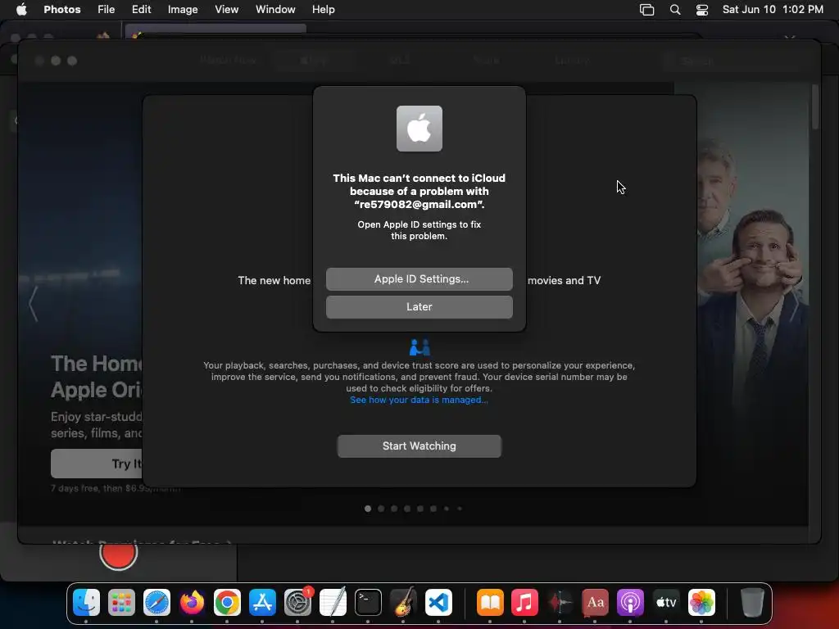The width and height of the screenshot is (839, 629).
Task: Open the Apple TV app from the Dock
Action: point(666,603)
